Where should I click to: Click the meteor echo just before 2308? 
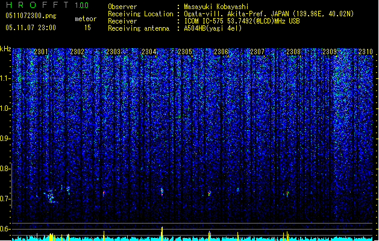287,193
